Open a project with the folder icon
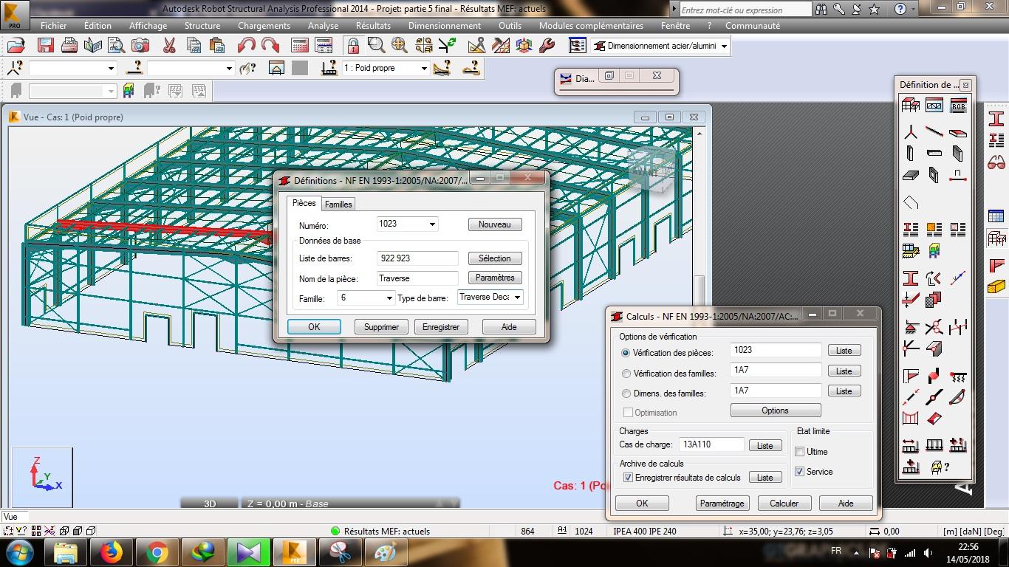Viewport: 1009px width, 567px height. click(16, 46)
